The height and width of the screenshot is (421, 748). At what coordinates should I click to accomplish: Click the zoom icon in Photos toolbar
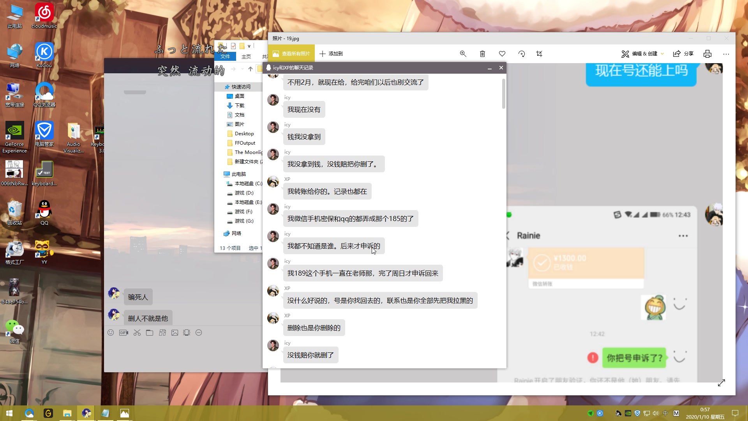[x=463, y=54]
